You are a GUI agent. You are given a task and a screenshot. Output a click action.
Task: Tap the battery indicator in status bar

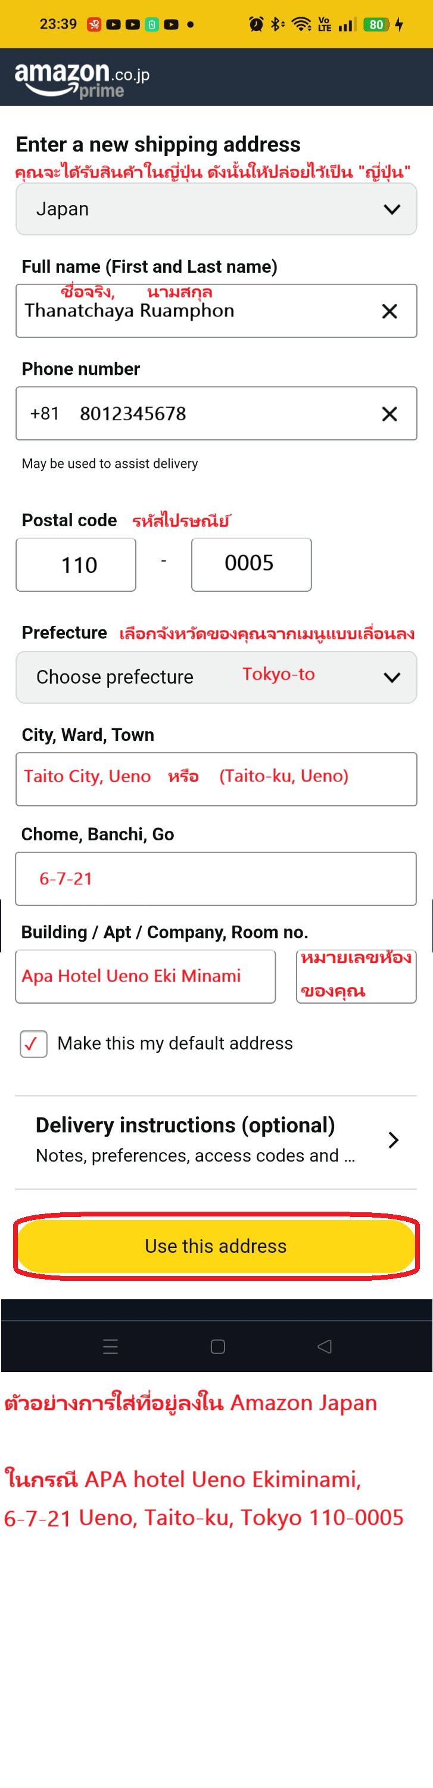click(x=376, y=25)
